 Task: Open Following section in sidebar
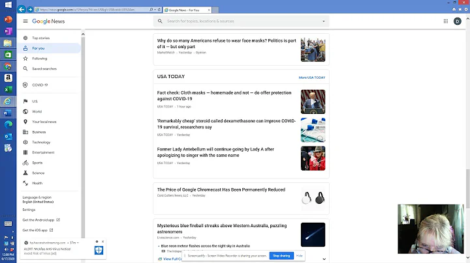click(x=49, y=59)
